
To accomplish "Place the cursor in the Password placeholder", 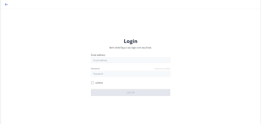I will click(98, 74).
